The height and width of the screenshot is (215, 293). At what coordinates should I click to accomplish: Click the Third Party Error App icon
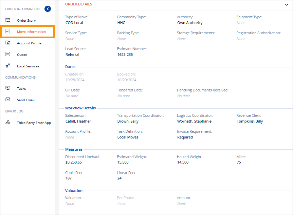click(x=8, y=123)
